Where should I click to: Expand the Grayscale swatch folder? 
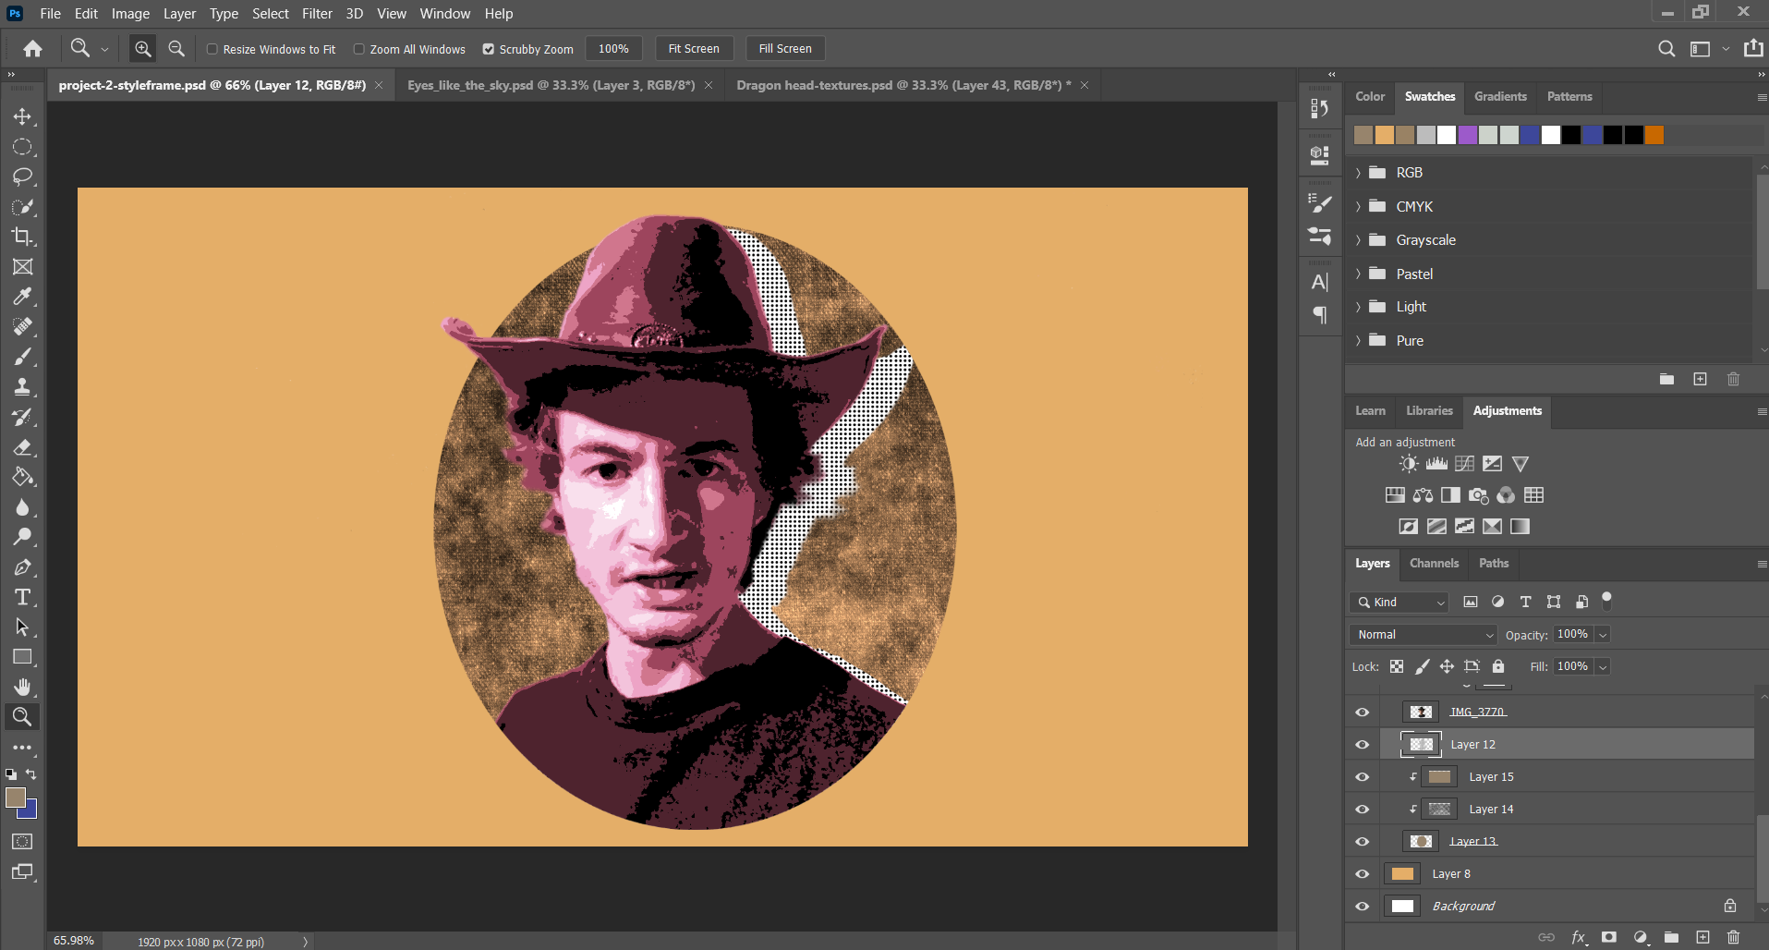(1358, 240)
